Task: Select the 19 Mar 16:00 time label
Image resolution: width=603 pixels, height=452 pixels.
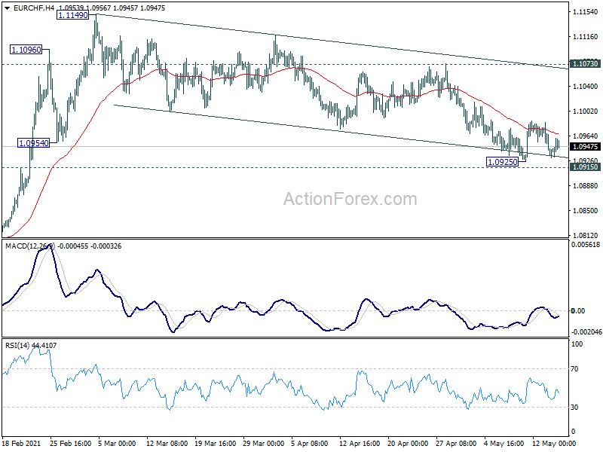Action: [x=216, y=444]
